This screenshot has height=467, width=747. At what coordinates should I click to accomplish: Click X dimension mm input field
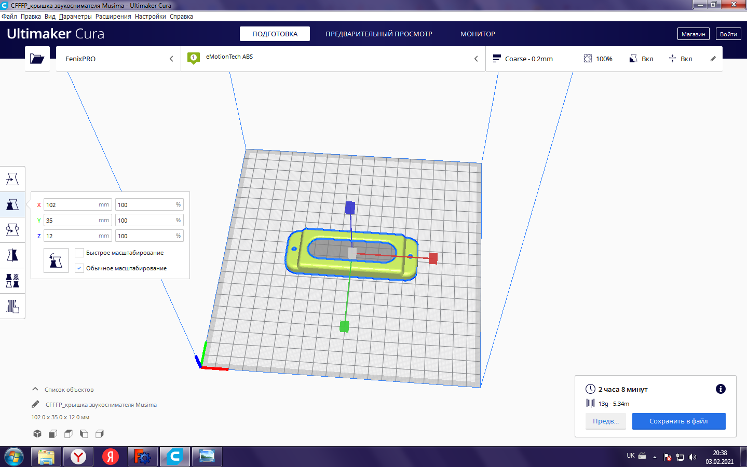78,205
